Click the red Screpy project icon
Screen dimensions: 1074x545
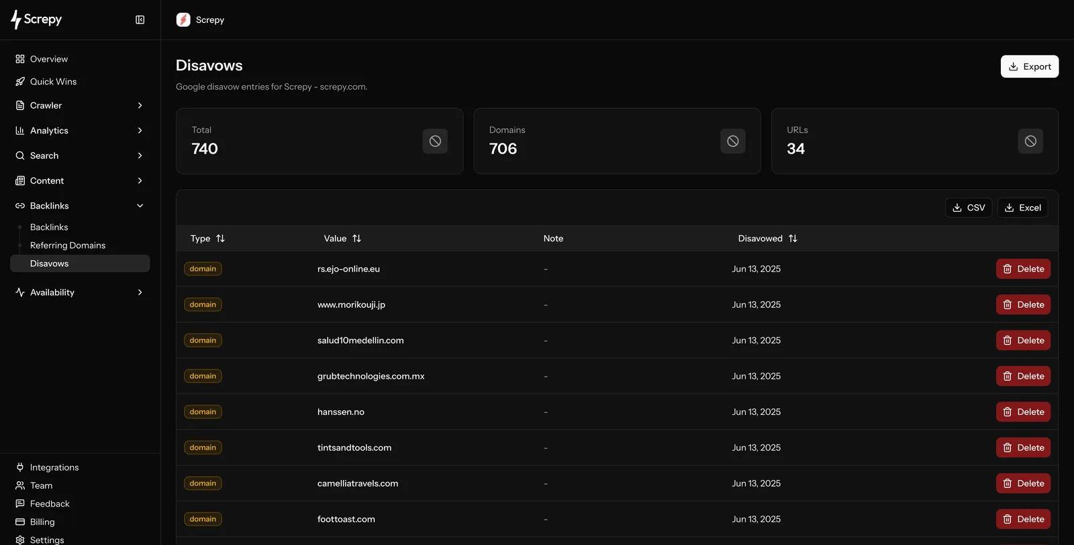pyautogui.click(x=183, y=20)
